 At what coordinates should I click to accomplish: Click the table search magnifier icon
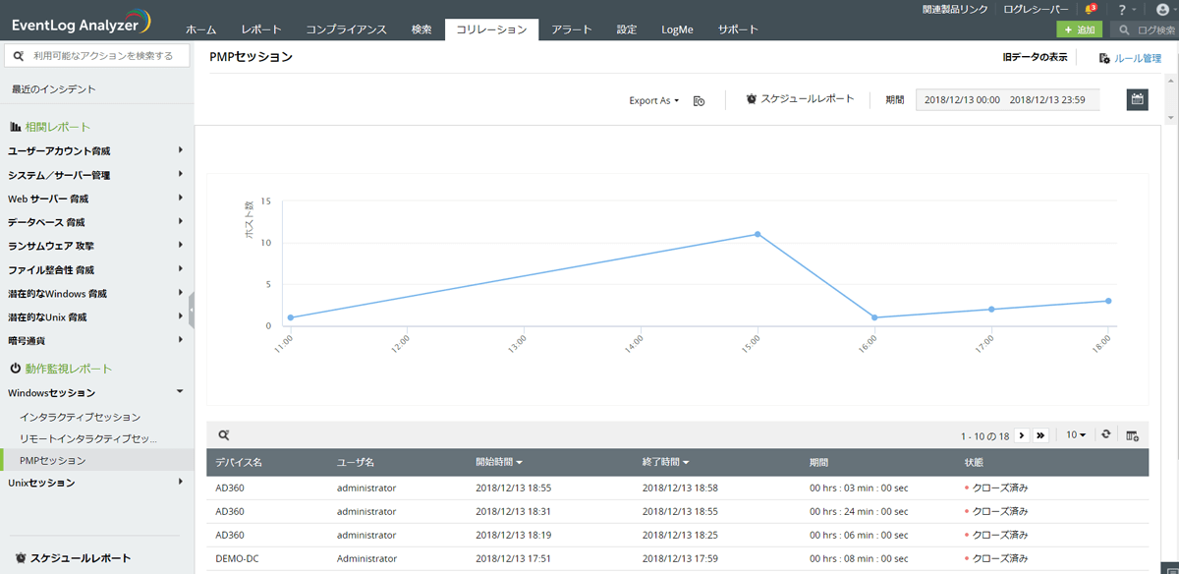click(224, 434)
